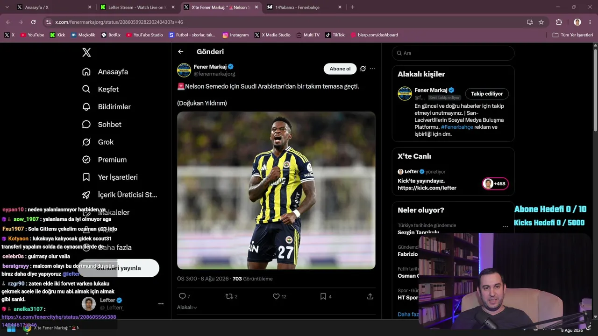Open the X Media Studio bookmark
598x336 pixels.
[x=272, y=35]
